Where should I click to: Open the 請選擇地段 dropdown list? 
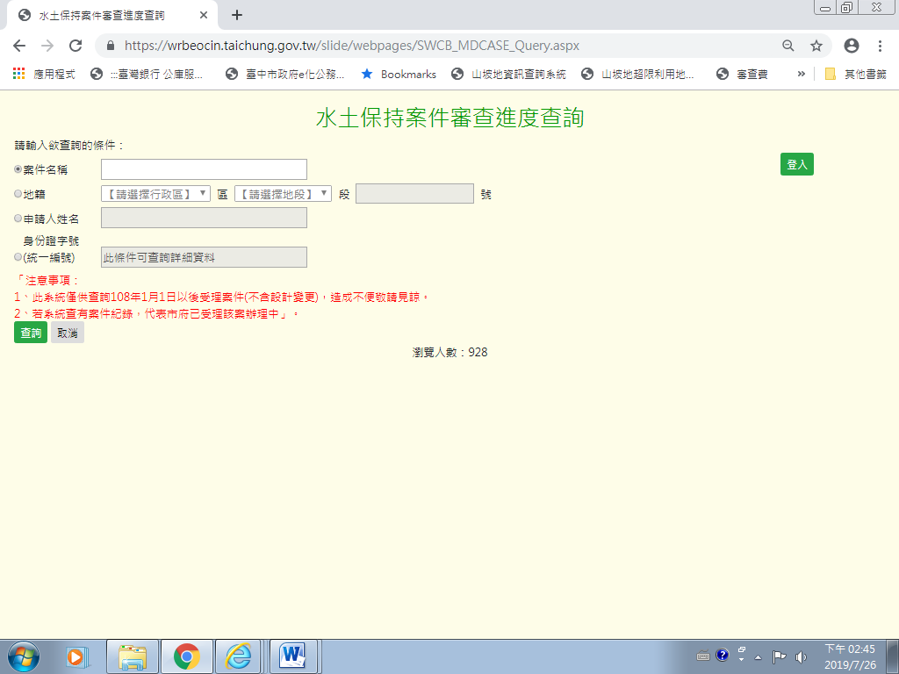[283, 194]
